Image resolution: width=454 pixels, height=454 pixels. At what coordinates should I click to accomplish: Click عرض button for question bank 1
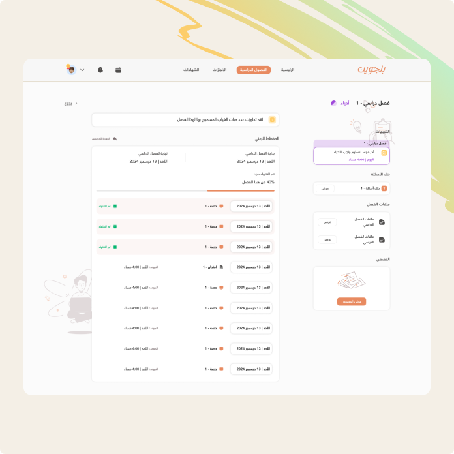point(325,189)
